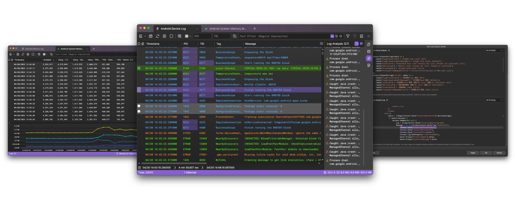
Task: Click Apply in the Edit Log Analysis Script dialog
Action: coord(473,153)
